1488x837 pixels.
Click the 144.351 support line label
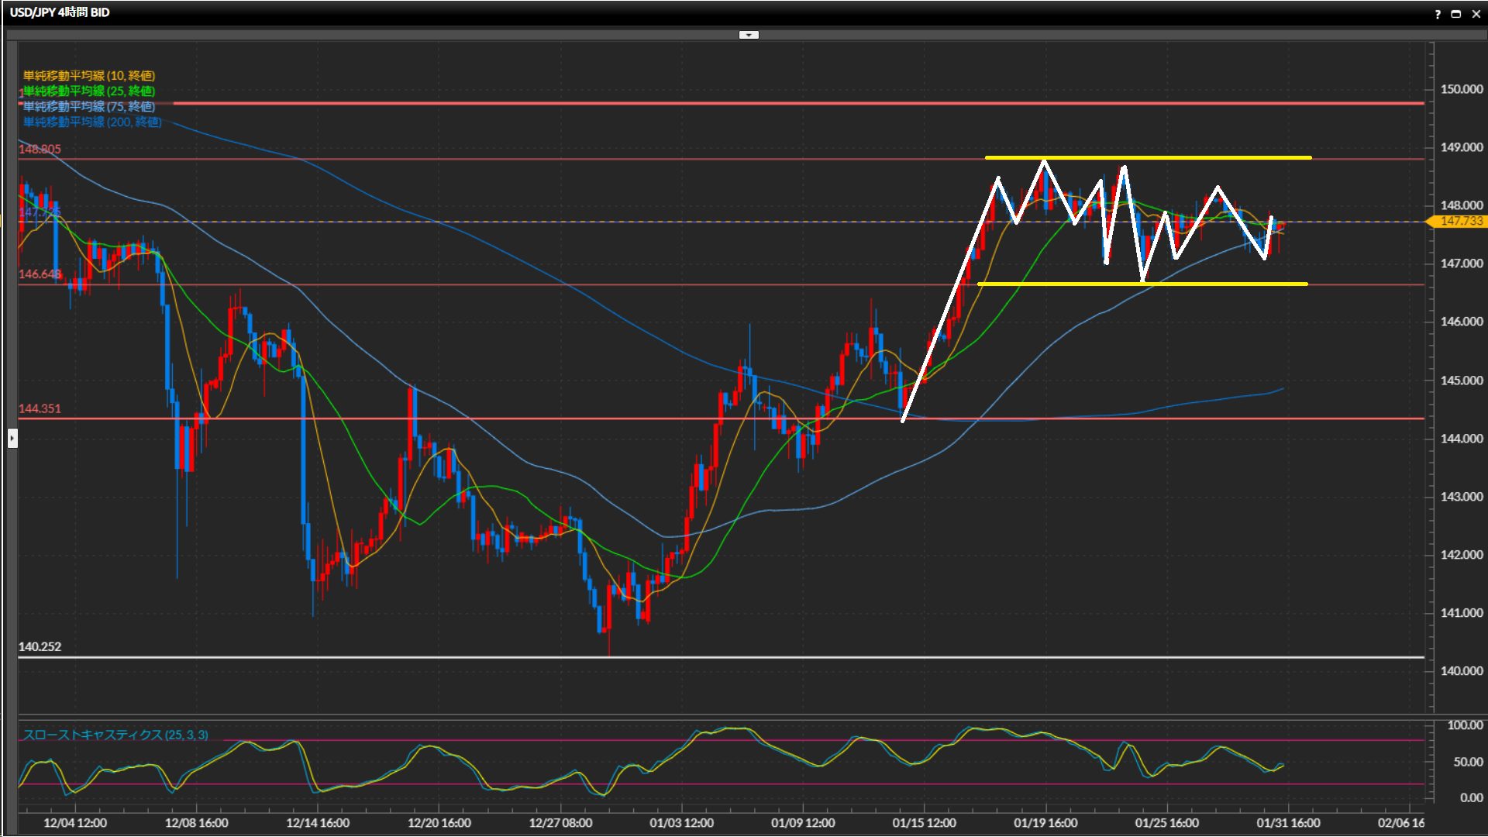point(40,408)
